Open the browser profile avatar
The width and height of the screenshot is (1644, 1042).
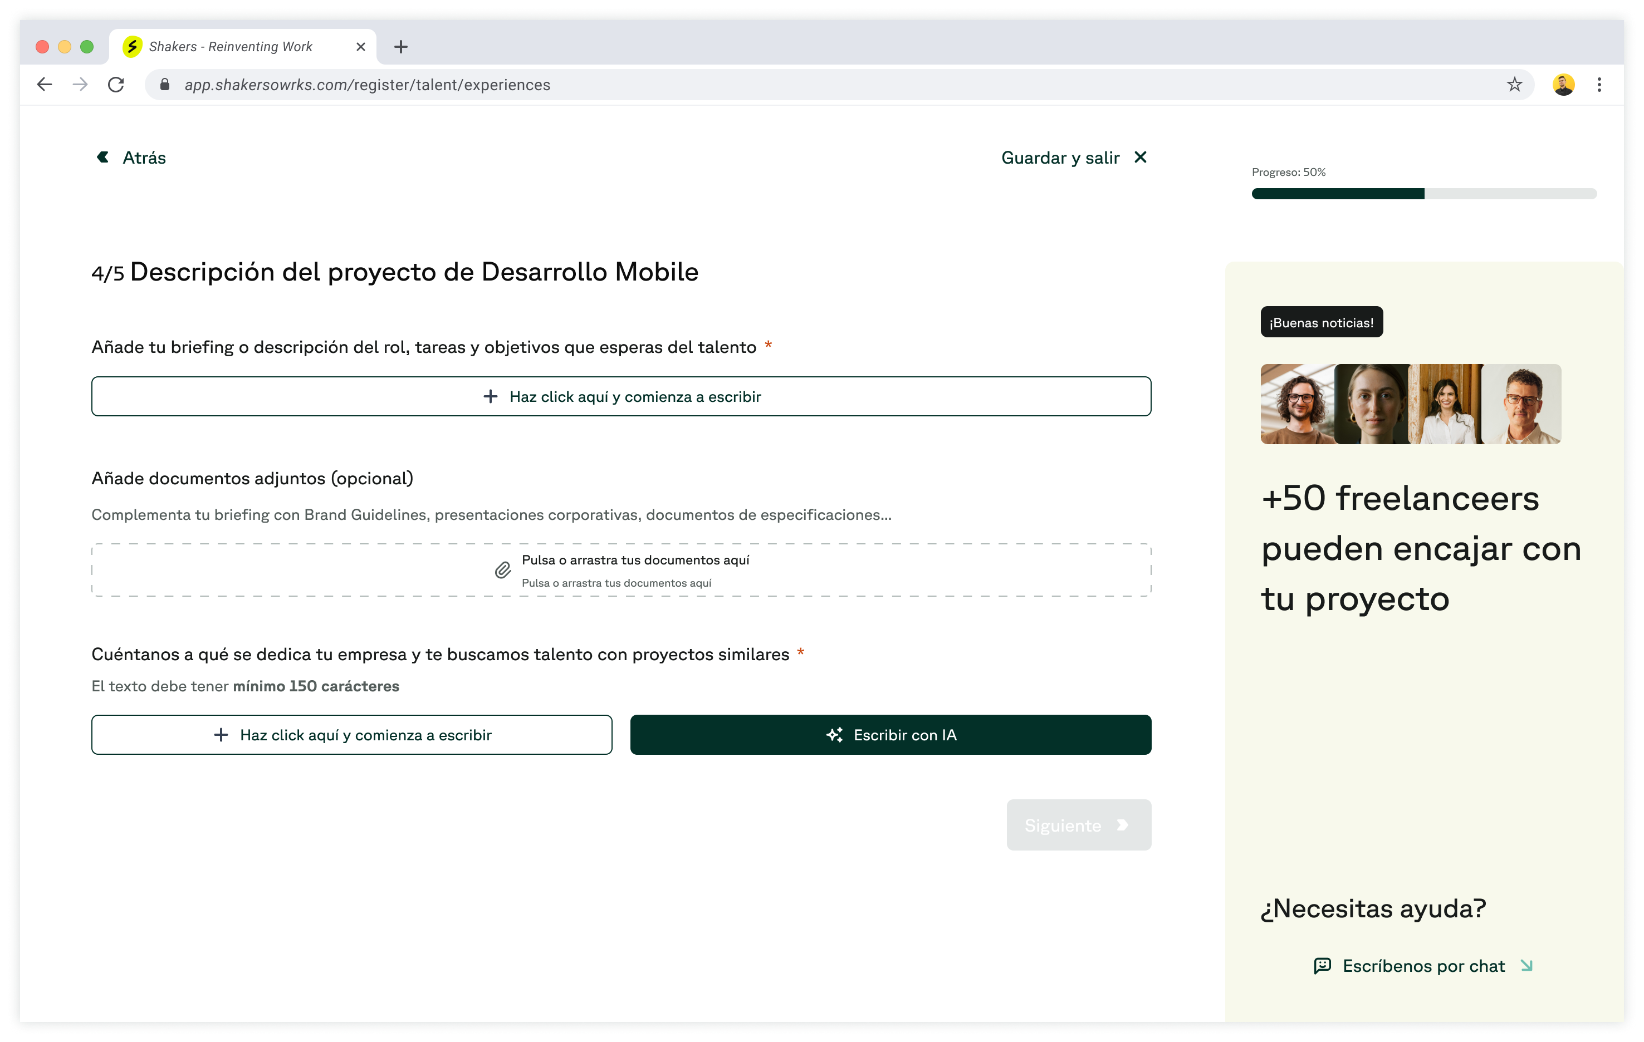point(1564,84)
